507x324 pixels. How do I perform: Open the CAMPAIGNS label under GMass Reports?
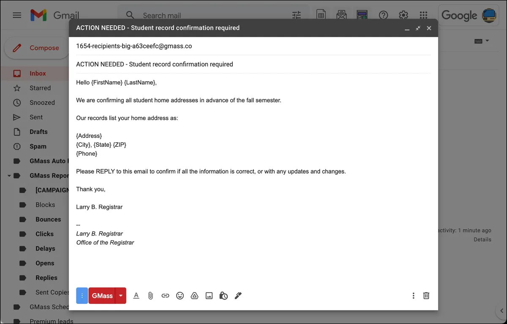coord(52,190)
